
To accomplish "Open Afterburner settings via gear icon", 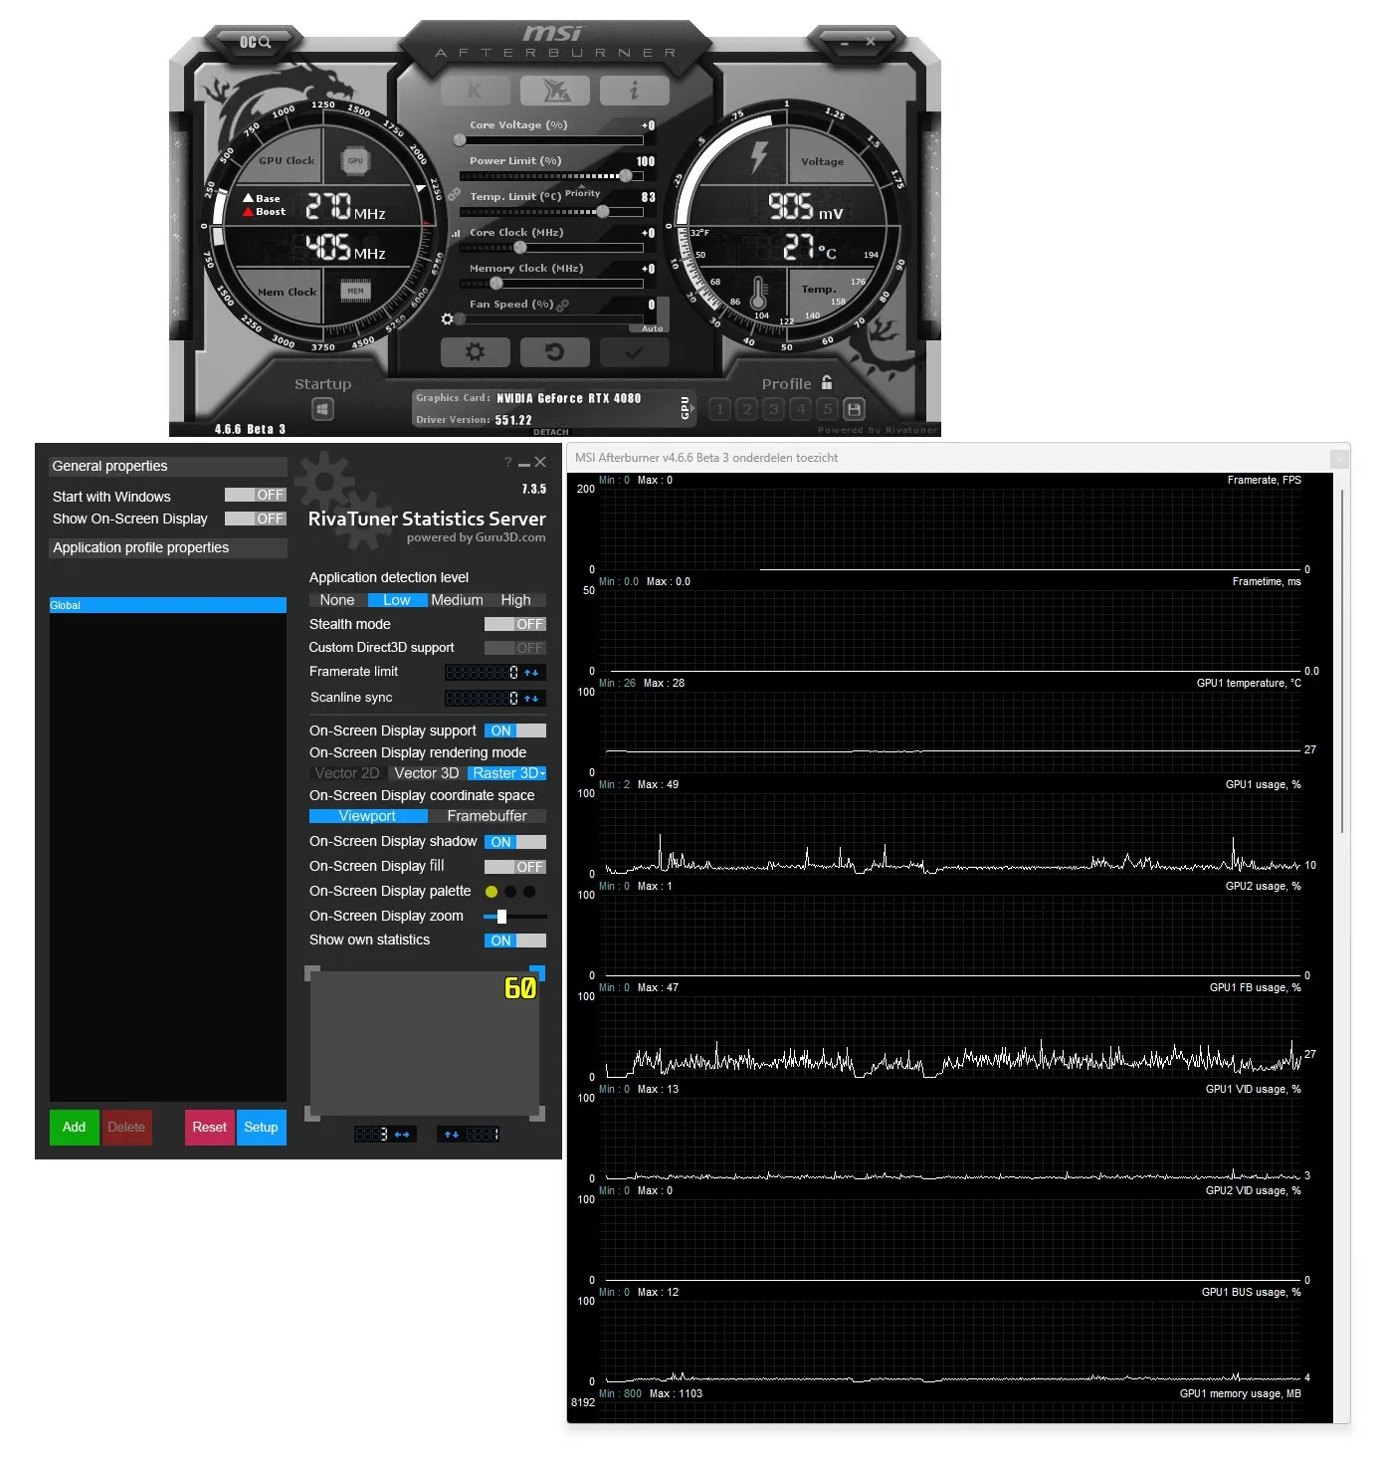I will click(x=476, y=351).
